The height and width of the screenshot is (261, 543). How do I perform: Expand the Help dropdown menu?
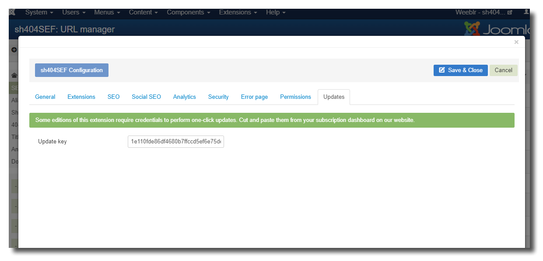(276, 12)
